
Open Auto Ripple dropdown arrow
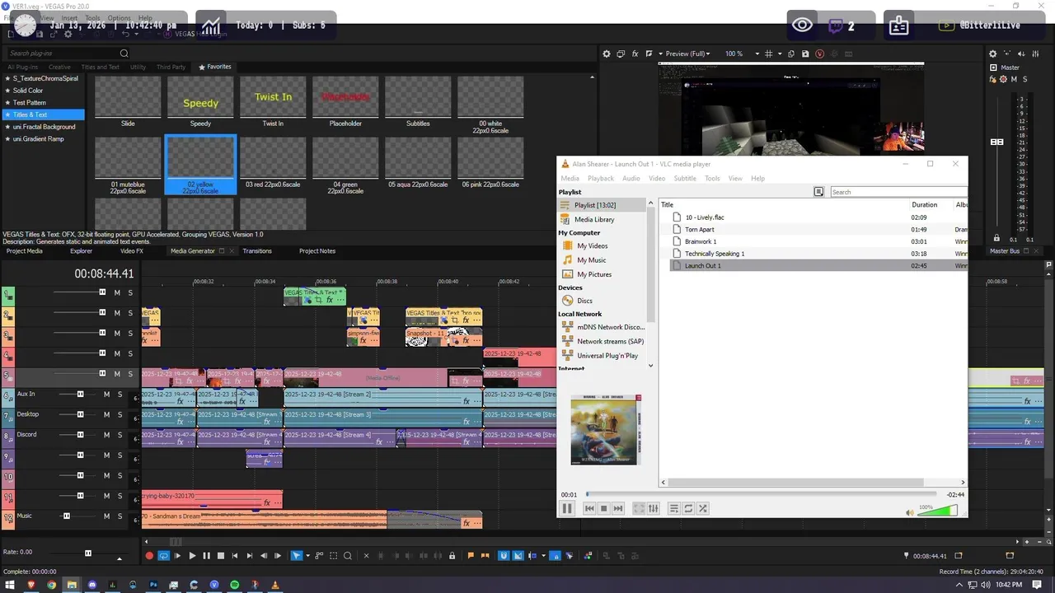[543, 556]
